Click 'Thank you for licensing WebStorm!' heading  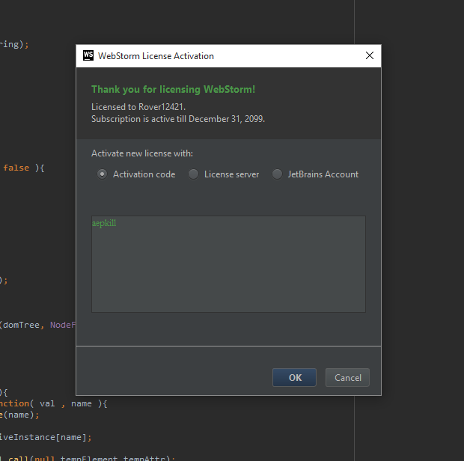coord(173,89)
